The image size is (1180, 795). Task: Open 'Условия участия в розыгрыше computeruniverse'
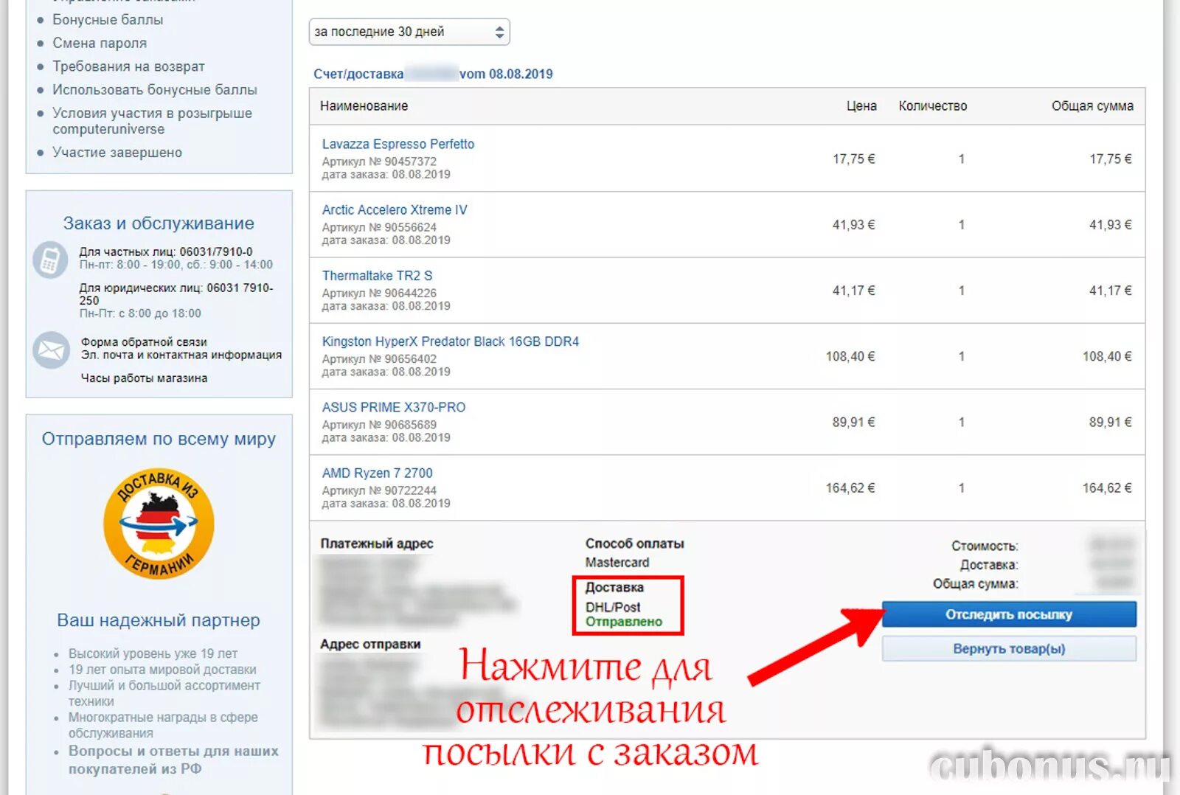tap(152, 121)
